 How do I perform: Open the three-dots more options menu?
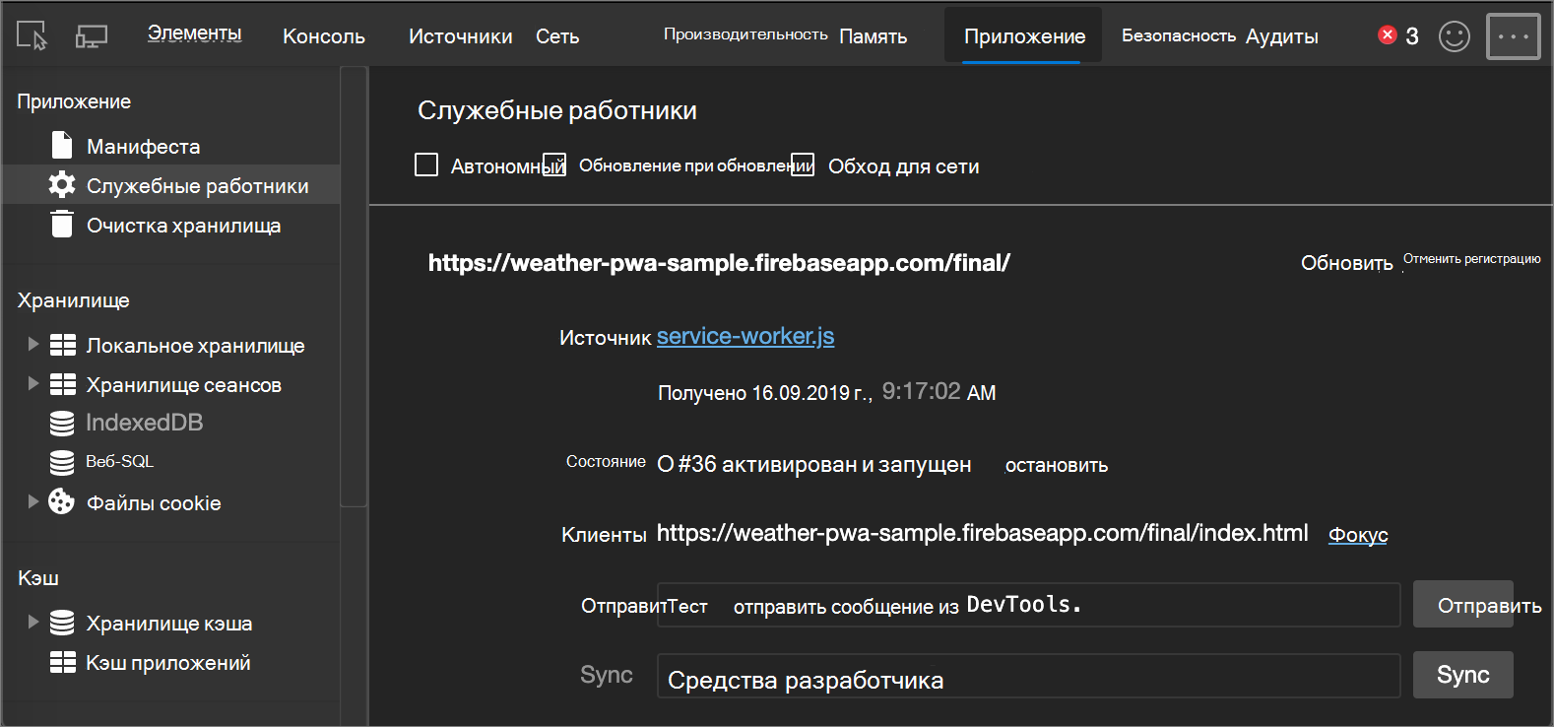1513,36
